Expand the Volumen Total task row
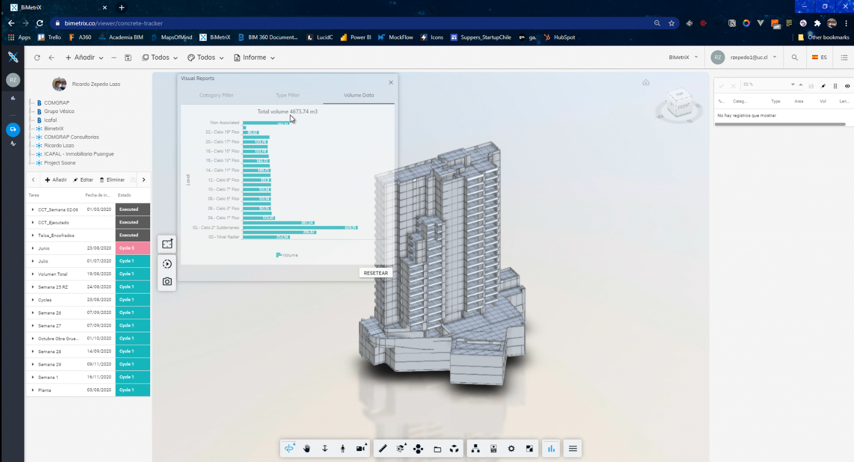The height and width of the screenshot is (462, 854). click(33, 274)
